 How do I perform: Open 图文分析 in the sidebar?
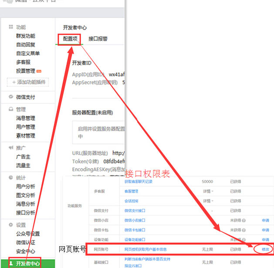[x=26, y=195]
